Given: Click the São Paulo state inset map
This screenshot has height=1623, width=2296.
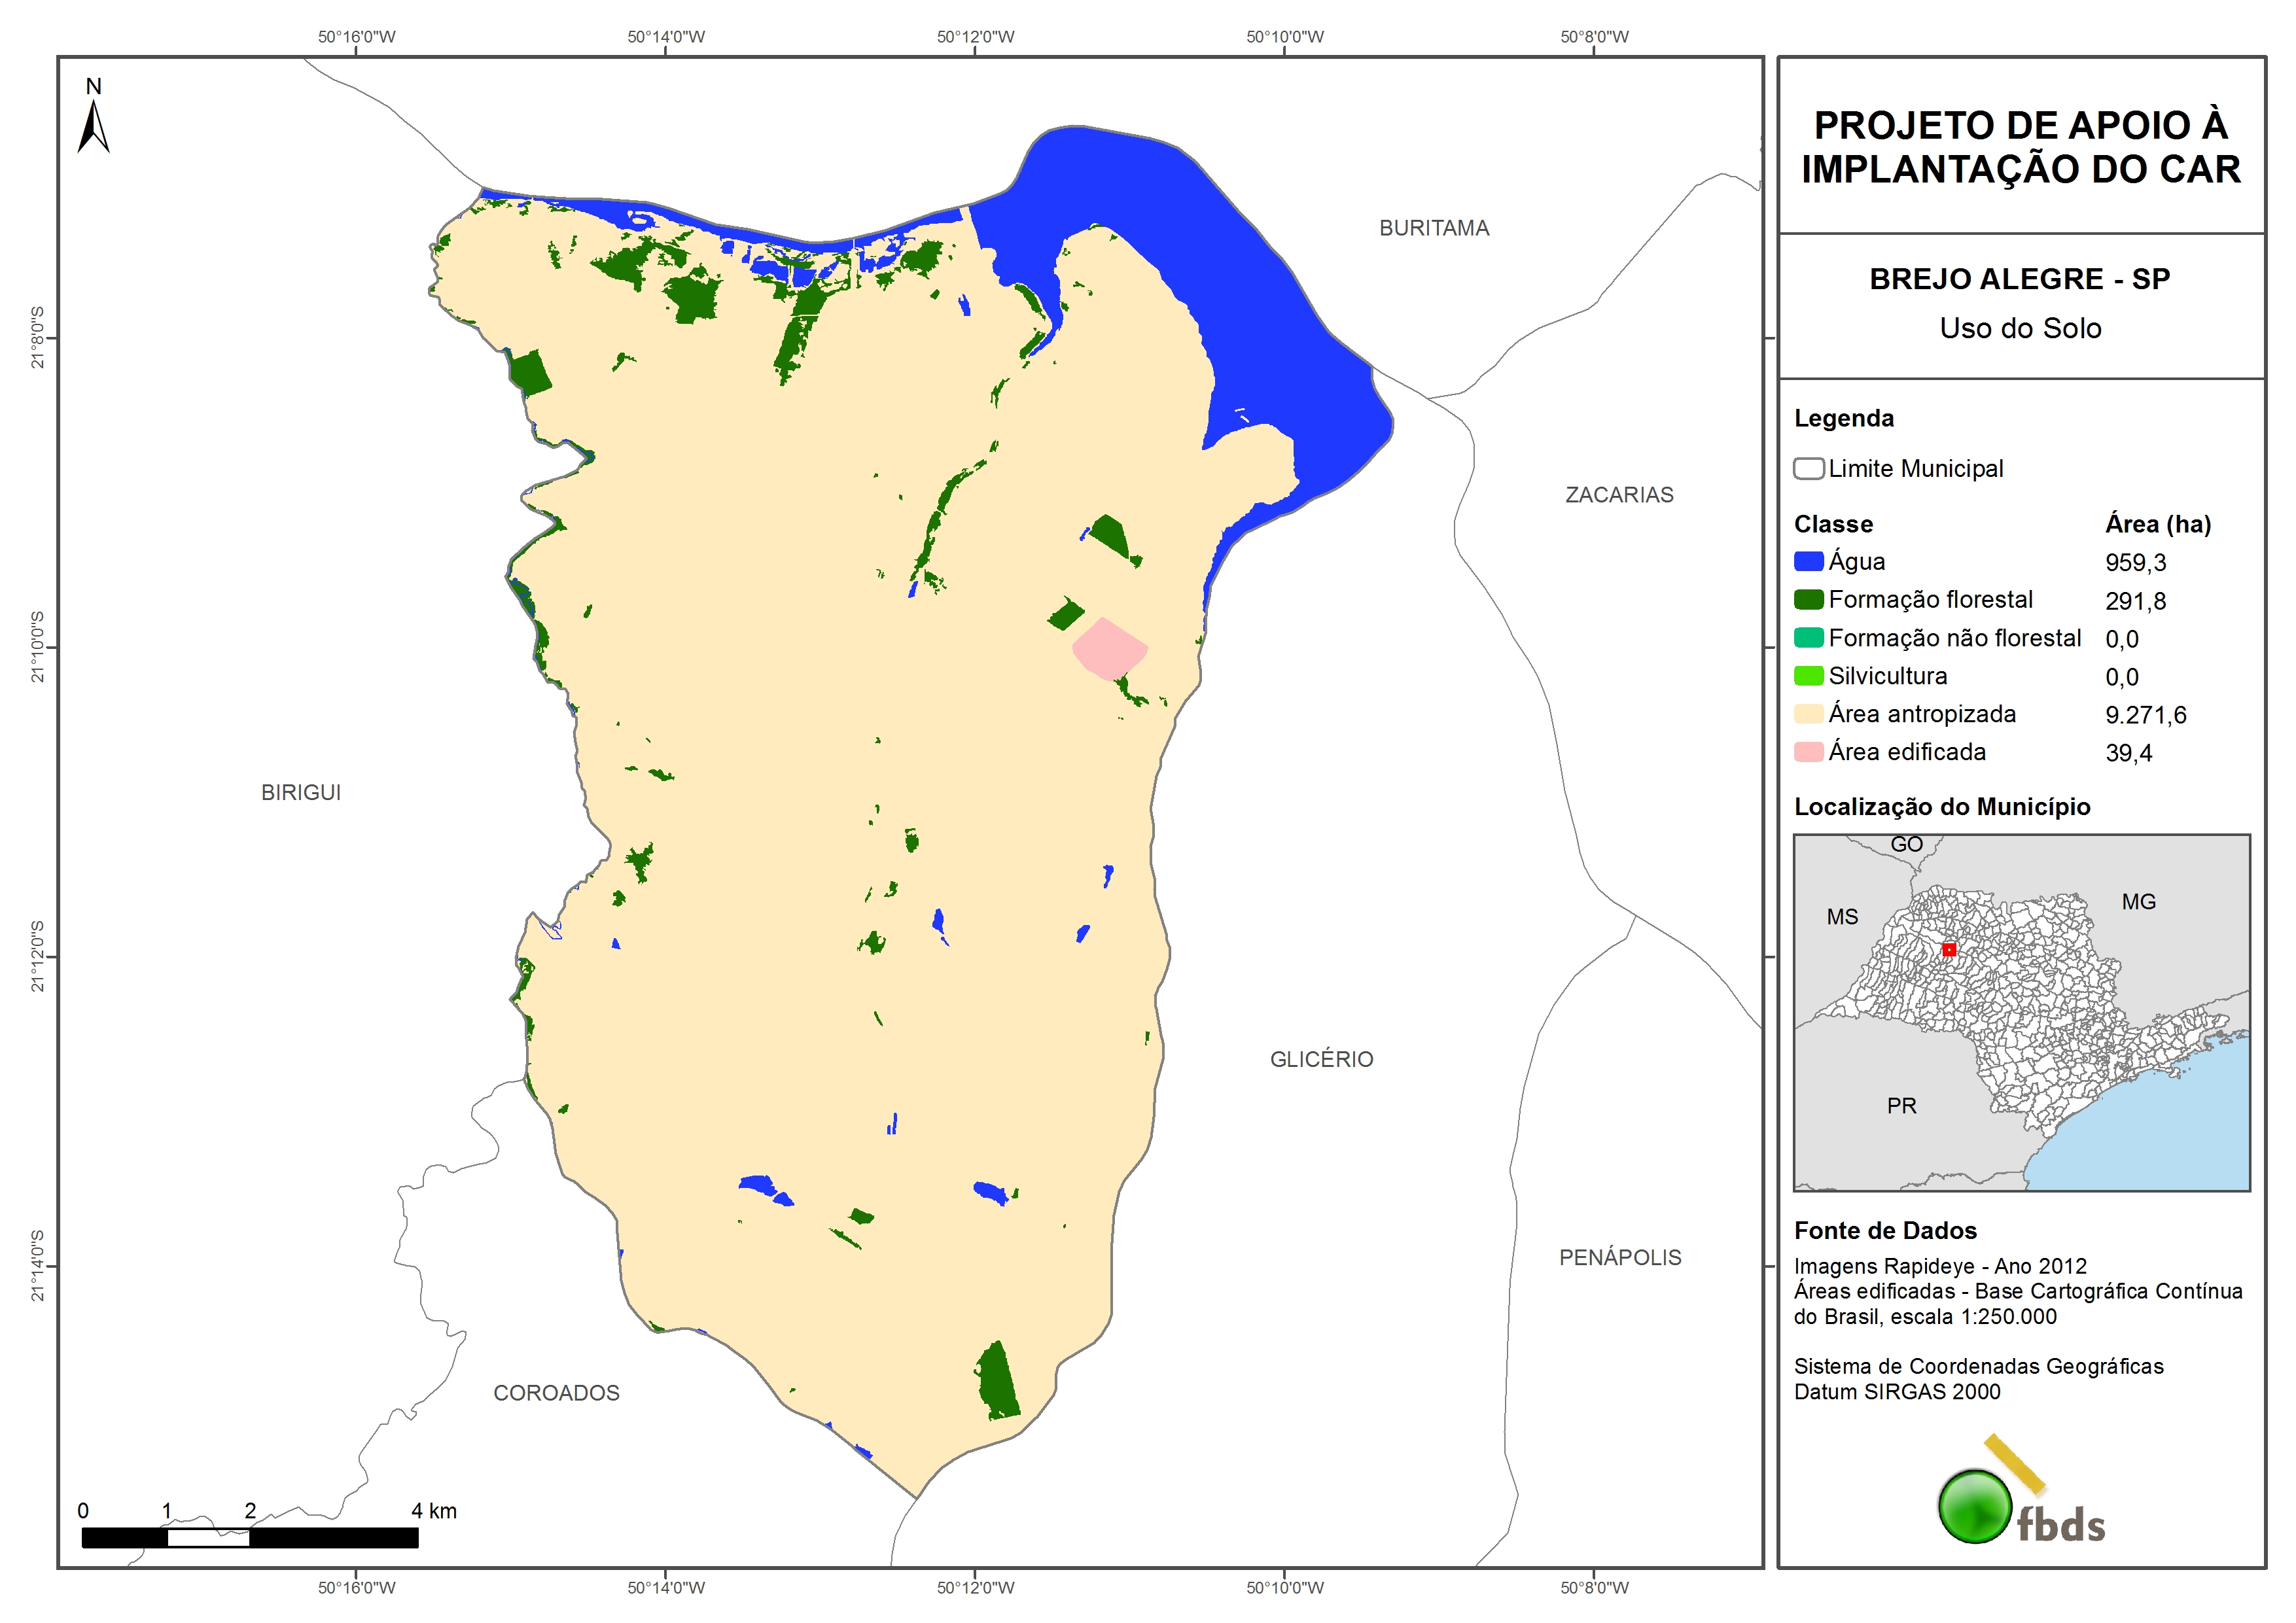Looking at the screenshot, I should (x=2021, y=1012).
